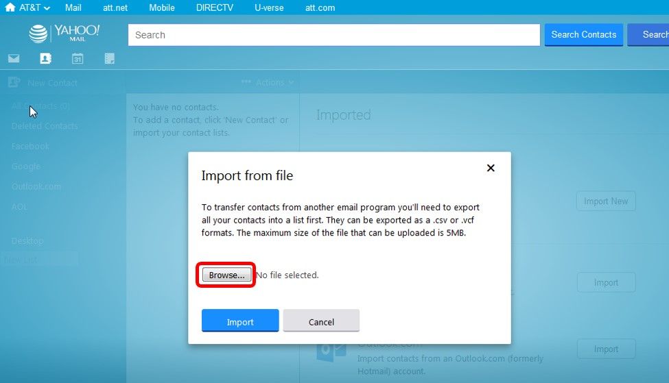Select Google in the sidebar
669x383 pixels.
pyautogui.click(x=26, y=166)
